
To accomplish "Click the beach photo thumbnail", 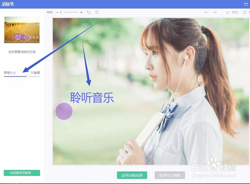I will 22,30.
